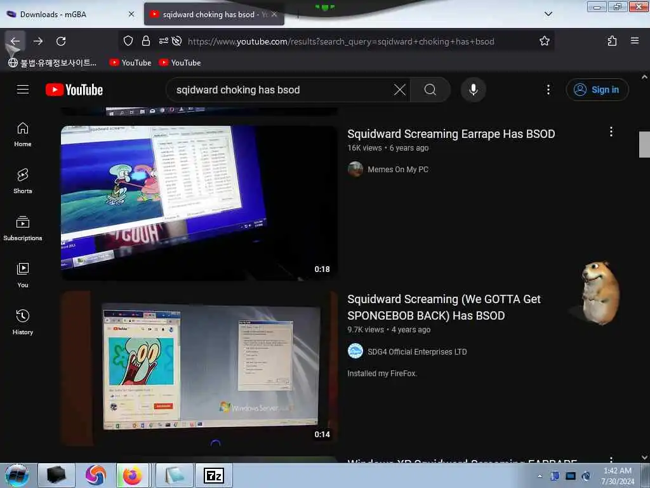Visit SDG4 Official Enterprises LTD channel name
Screen dimensions: 650x488
417,351
